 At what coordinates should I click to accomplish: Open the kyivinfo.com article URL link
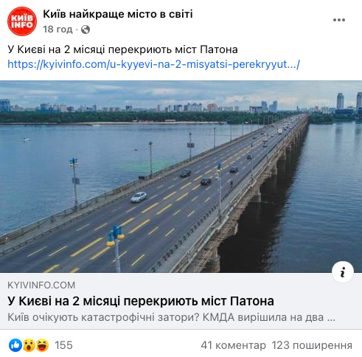[x=154, y=64]
